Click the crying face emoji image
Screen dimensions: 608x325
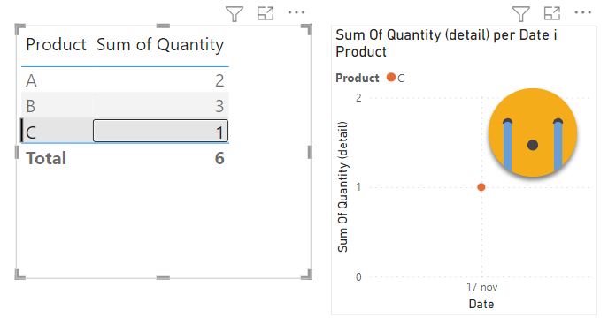coord(533,132)
